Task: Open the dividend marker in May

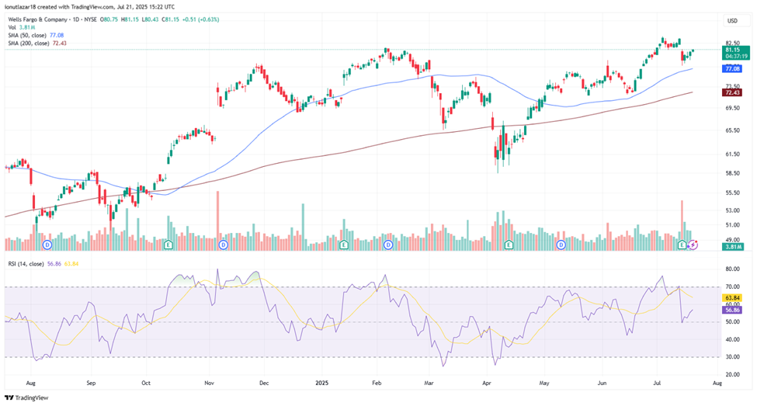Action: tap(561, 245)
